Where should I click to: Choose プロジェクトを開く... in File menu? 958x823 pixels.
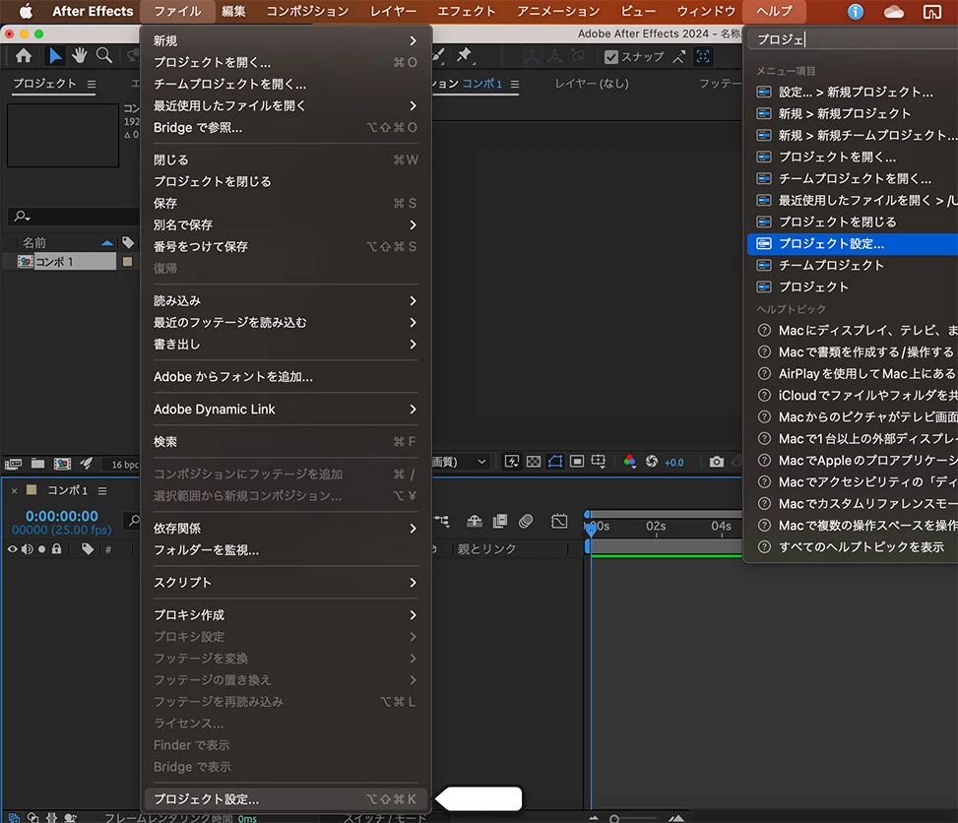[x=286, y=62]
